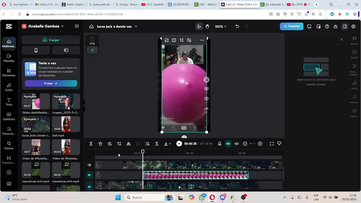
Task: Open the 100% zoom level dropdown
Action: (x=221, y=27)
